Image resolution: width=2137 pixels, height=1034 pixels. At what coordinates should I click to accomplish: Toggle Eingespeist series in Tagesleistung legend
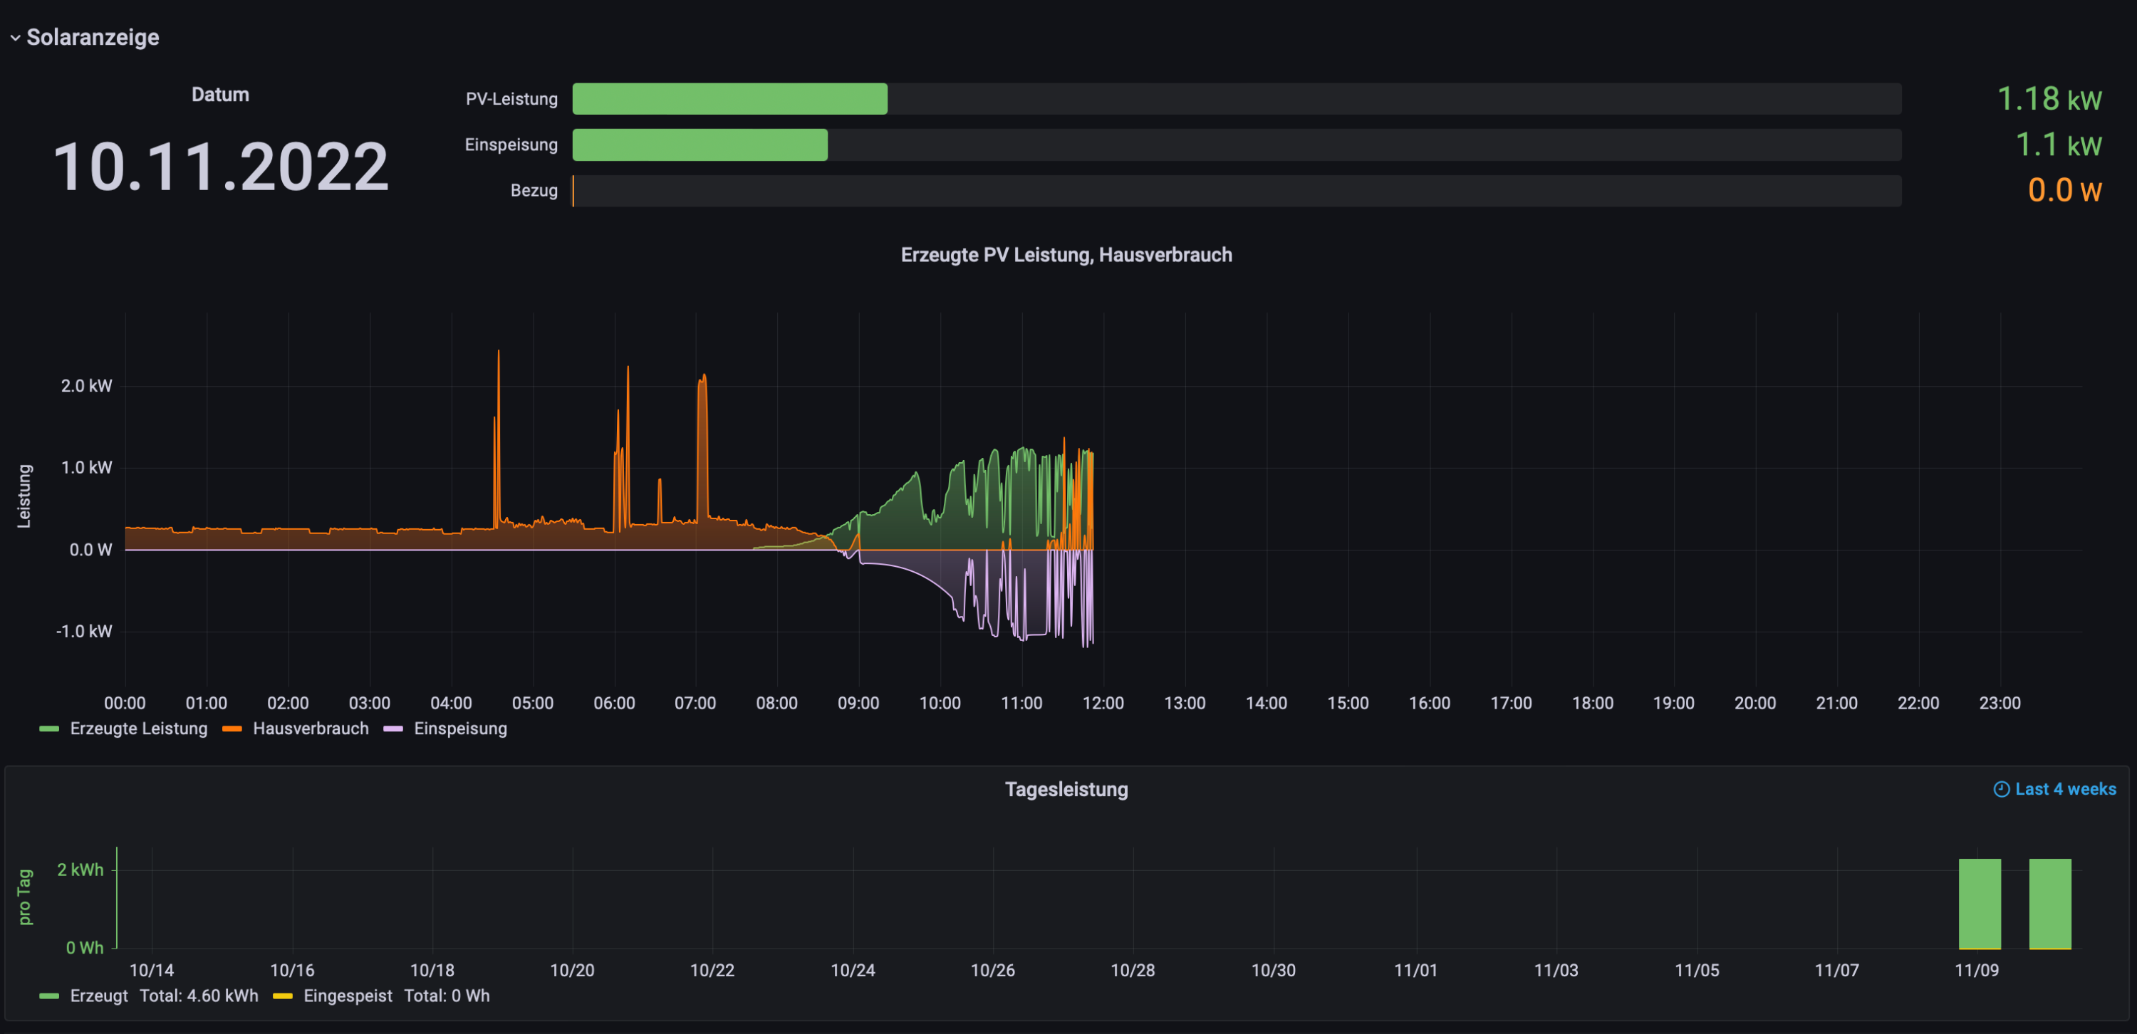tap(348, 996)
